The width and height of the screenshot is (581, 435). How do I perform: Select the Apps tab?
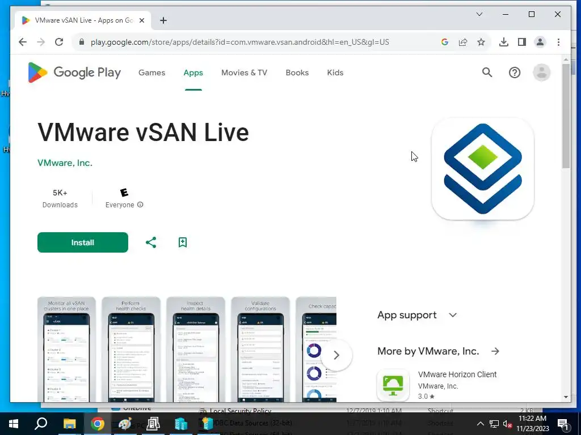point(193,73)
